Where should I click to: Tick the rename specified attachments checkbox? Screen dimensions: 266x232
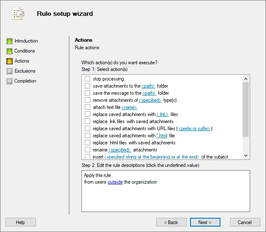(88, 150)
